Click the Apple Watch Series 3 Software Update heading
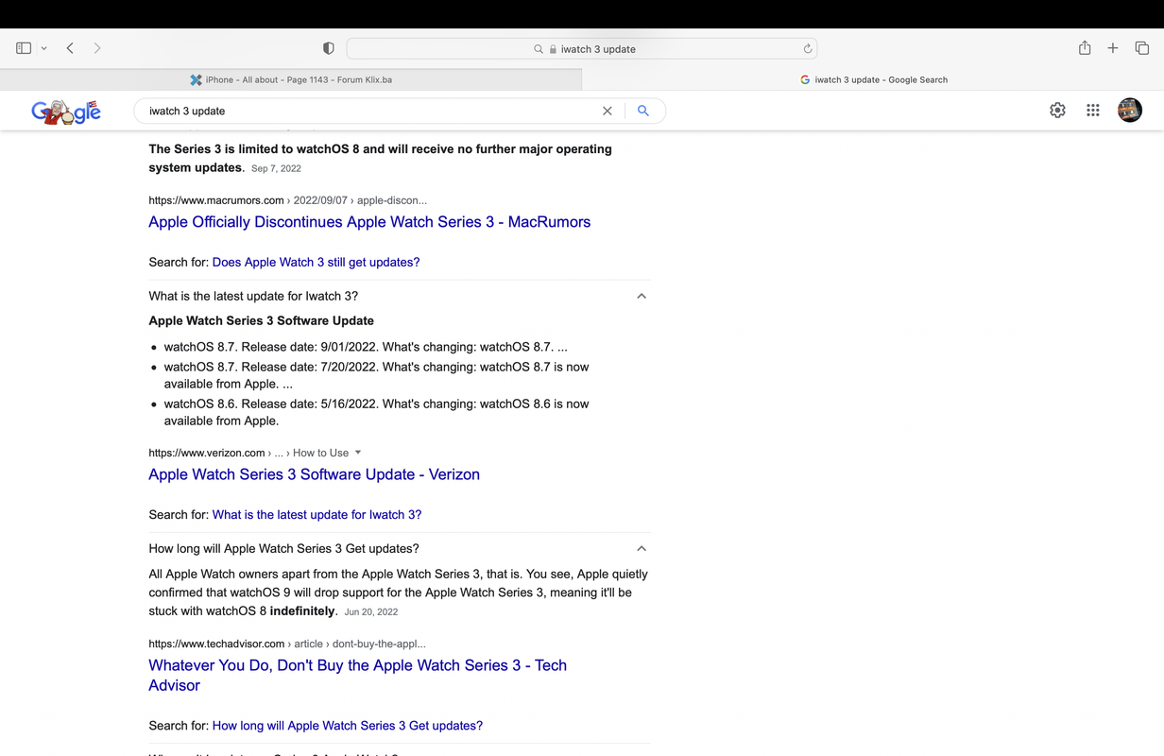Image resolution: width=1164 pixels, height=756 pixels. (261, 320)
